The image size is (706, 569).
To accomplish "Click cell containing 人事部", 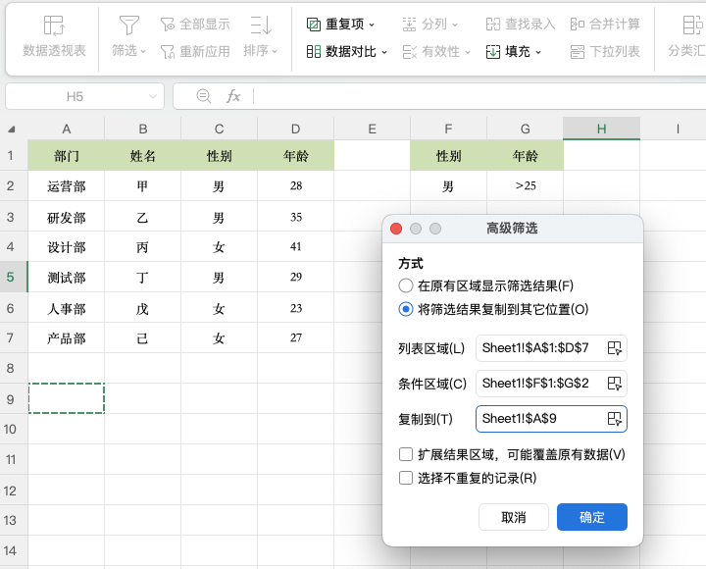I will click(x=67, y=308).
